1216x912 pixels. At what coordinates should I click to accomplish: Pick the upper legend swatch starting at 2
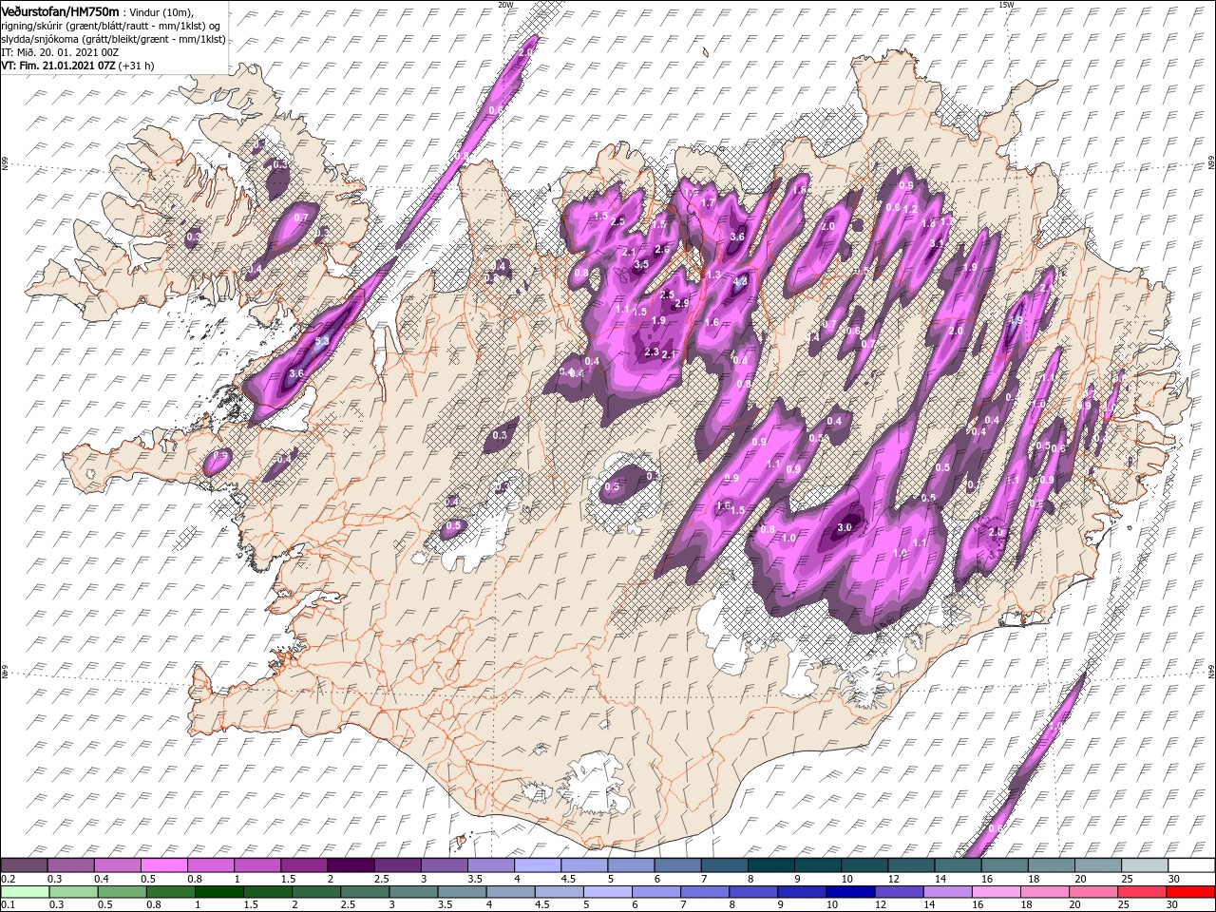(351, 865)
